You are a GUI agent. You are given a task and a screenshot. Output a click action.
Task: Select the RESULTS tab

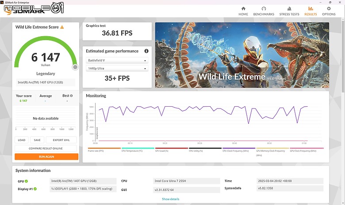click(x=310, y=11)
